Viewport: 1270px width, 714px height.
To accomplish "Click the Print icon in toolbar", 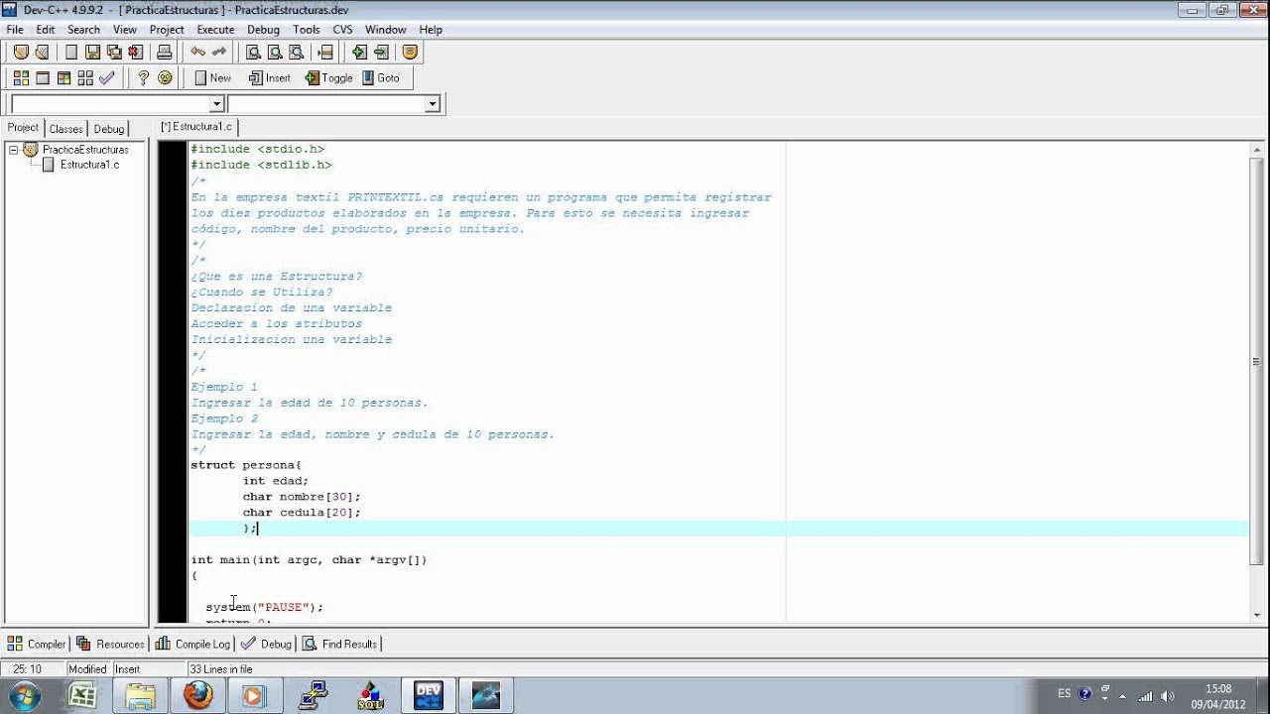I will coord(165,53).
